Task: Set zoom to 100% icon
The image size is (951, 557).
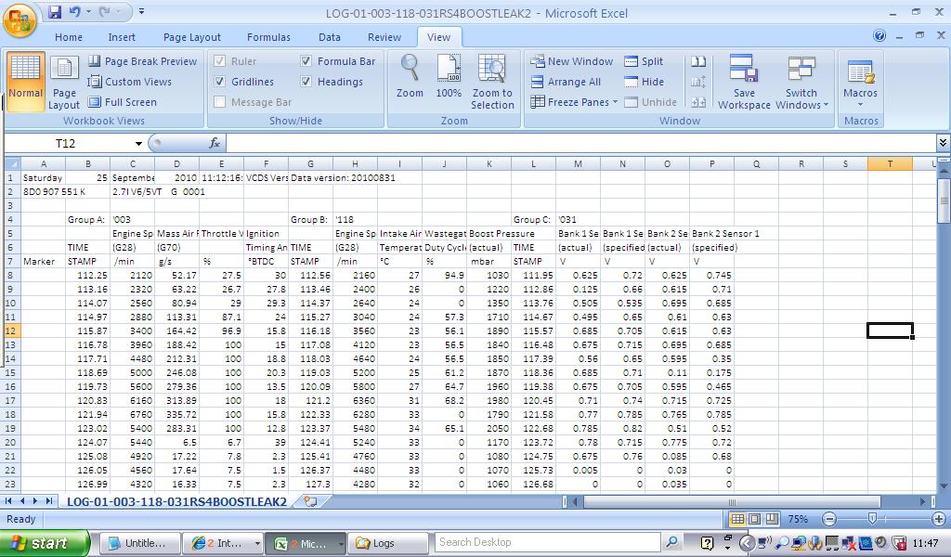Action: 449,78
